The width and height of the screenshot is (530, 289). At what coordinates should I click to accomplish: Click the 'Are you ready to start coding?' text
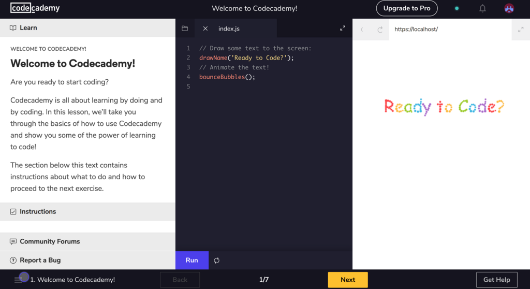point(60,82)
